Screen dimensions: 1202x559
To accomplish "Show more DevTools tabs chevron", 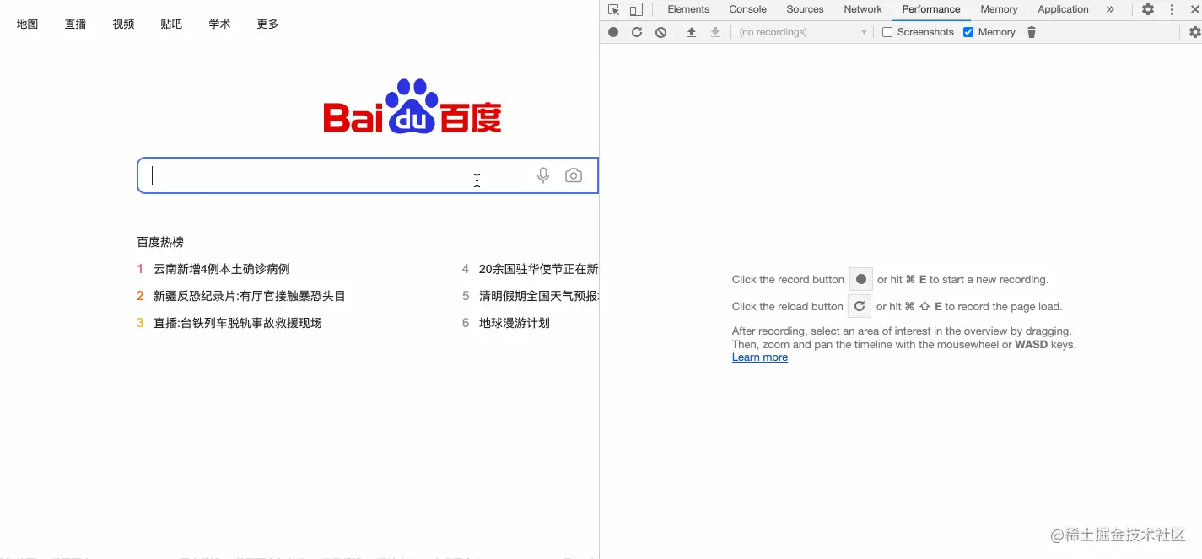I will coord(1110,9).
